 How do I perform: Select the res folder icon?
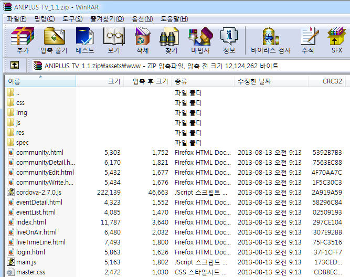[x=10, y=132]
